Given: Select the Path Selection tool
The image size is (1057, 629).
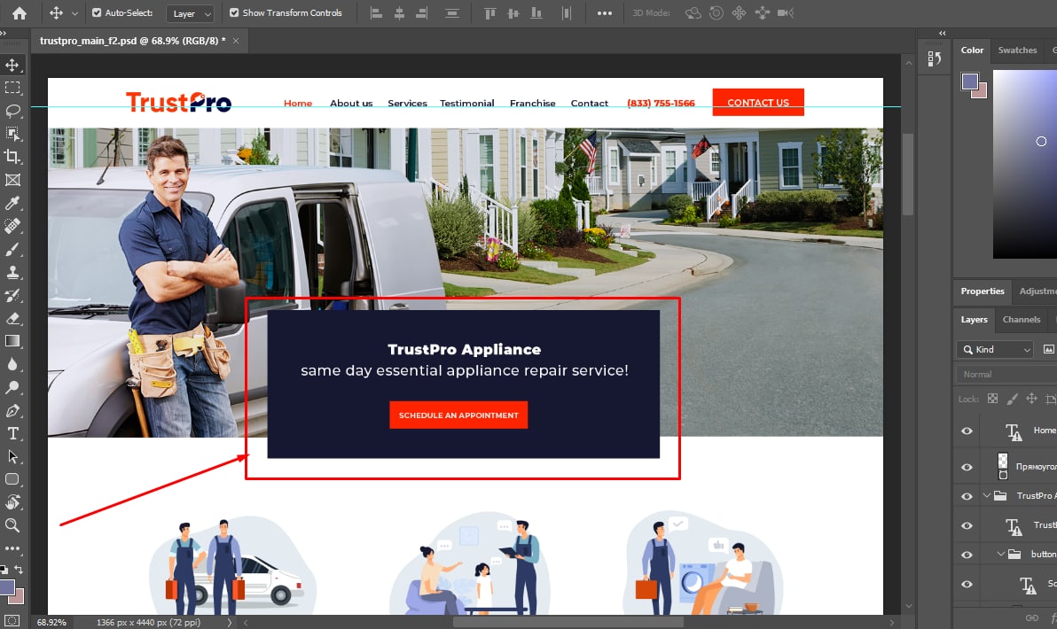Looking at the screenshot, I should coord(12,456).
